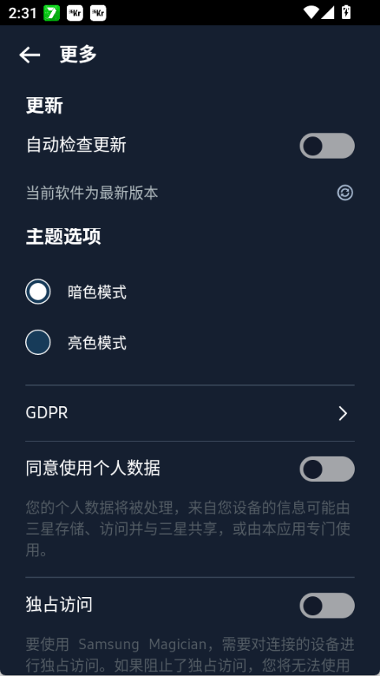The height and width of the screenshot is (676, 380).
Task: Tap the Wi-Fi status icon
Action: click(x=311, y=13)
